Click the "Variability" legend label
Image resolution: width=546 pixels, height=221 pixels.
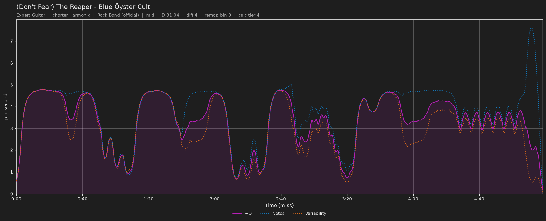316,213
